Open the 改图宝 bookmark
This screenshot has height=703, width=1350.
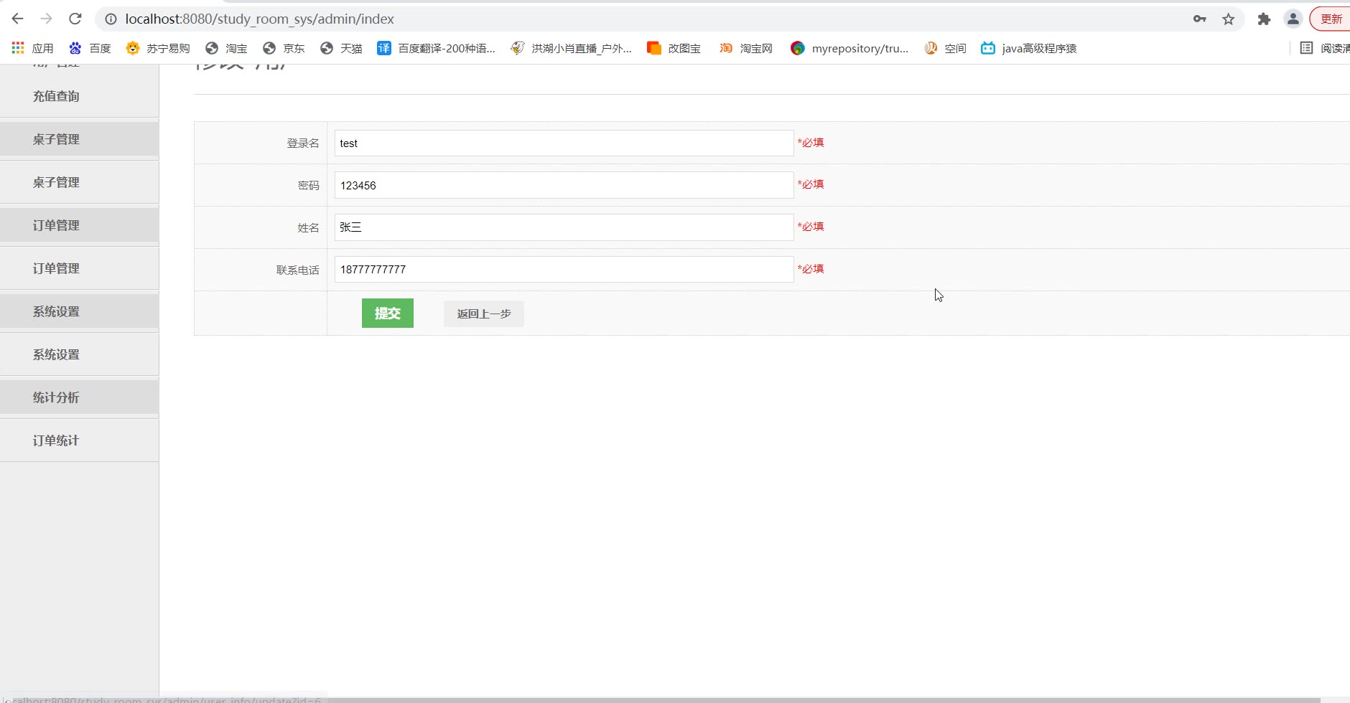(x=674, y=48)
